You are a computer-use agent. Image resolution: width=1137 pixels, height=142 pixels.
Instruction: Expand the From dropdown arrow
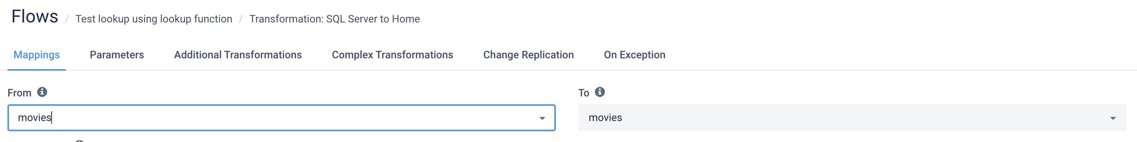tap(542, 118)
